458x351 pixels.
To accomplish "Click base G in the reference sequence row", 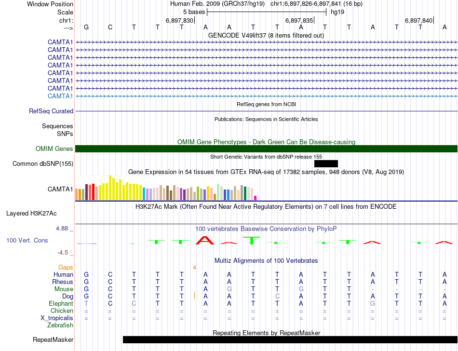I will pyautogui.click(x=86, y=27).
